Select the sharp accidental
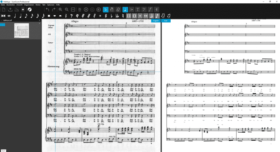 106,16
